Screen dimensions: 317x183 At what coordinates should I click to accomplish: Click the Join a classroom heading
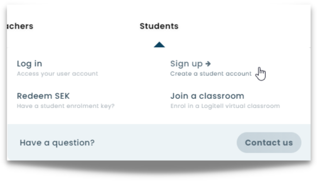point(207,96)
